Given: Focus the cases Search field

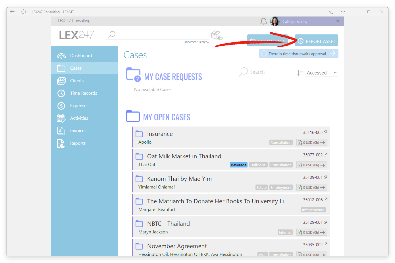Looking at the screenshot, I should 267,72.
